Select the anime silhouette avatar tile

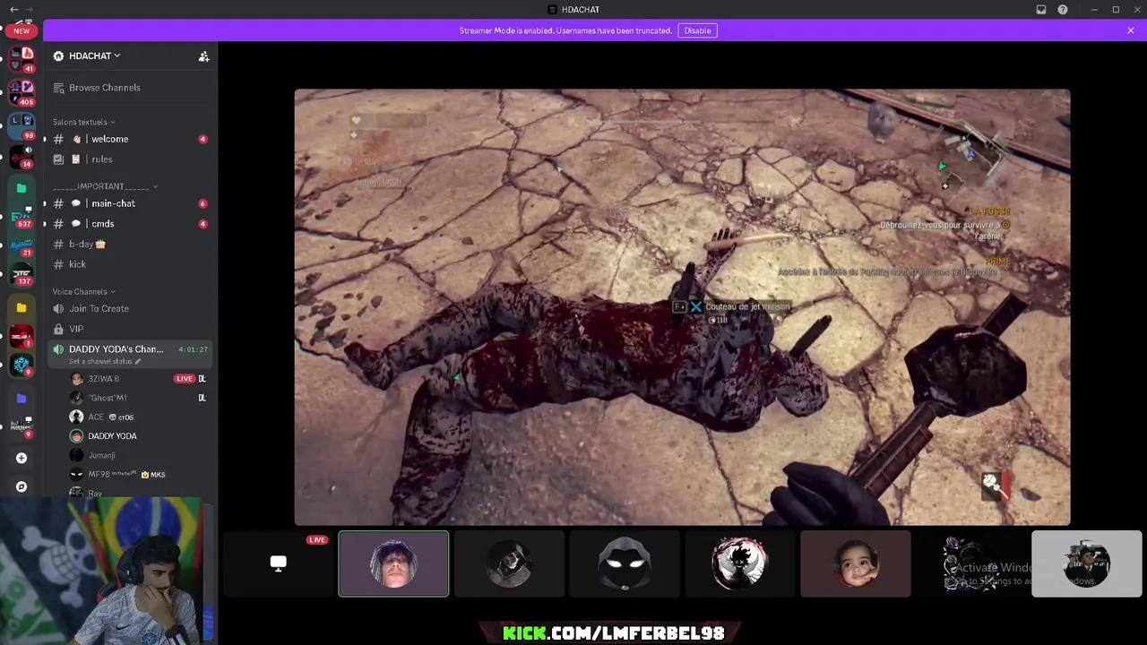tap(740, 563)
